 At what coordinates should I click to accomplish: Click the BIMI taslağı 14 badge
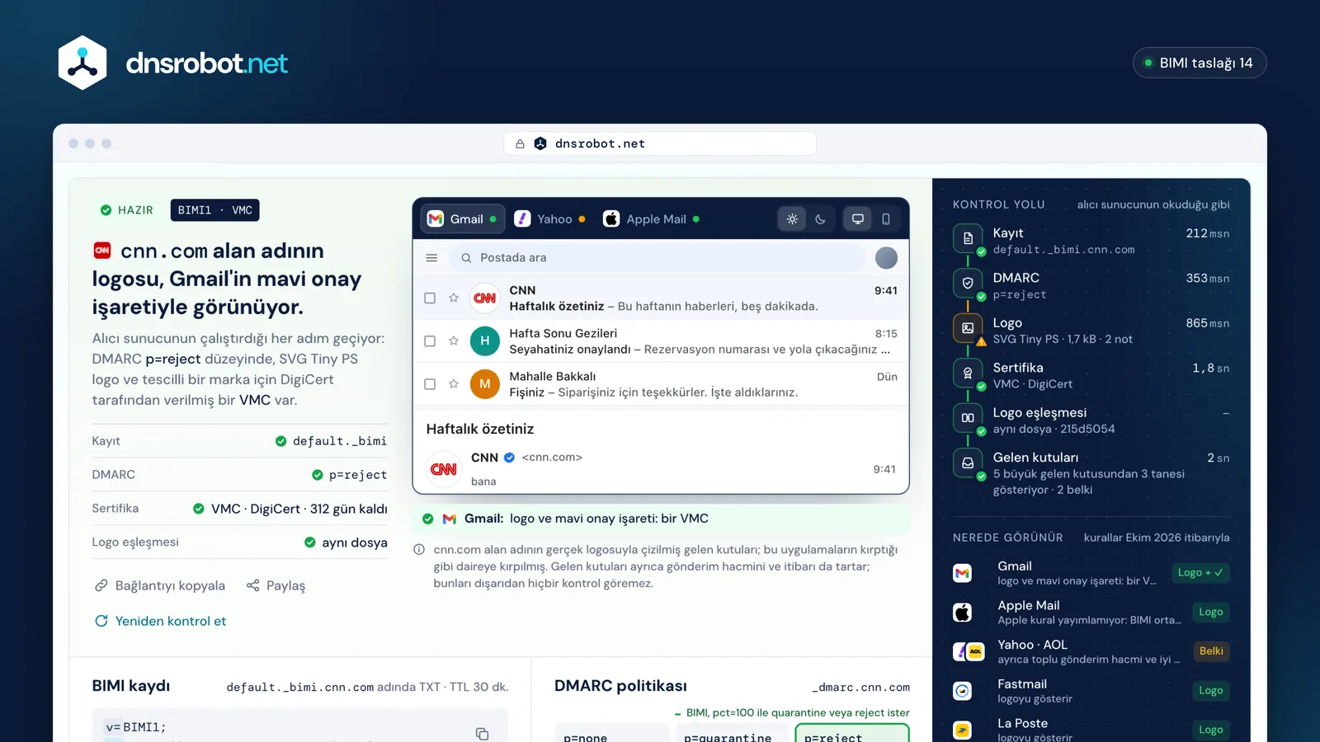[1200, 63]
